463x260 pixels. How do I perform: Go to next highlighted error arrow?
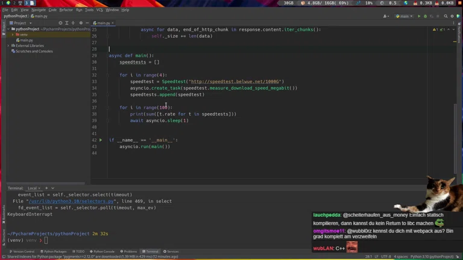tap(453, 29)
